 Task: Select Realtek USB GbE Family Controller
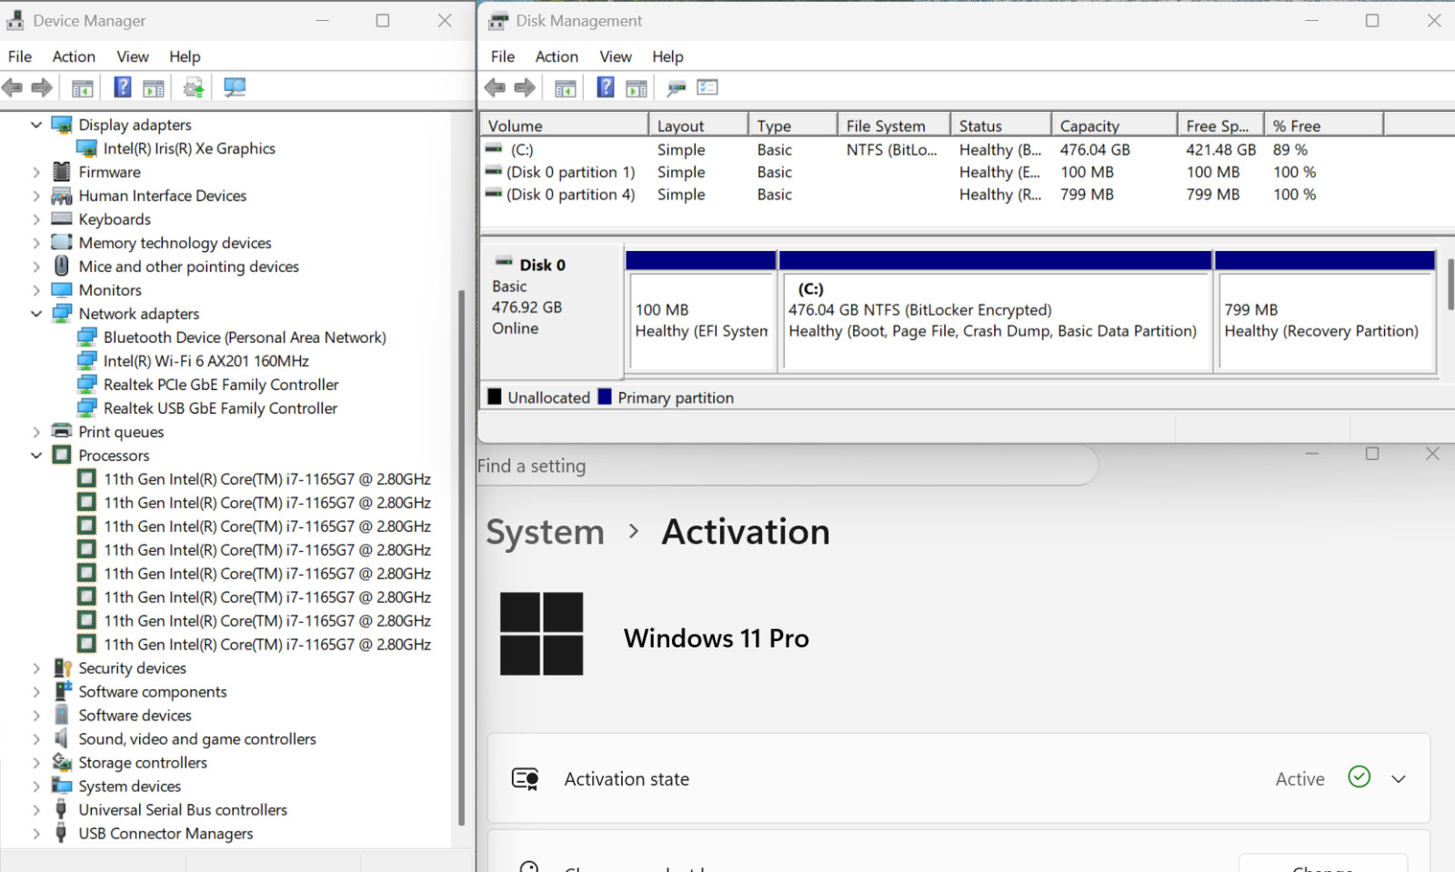coord(220,408)
